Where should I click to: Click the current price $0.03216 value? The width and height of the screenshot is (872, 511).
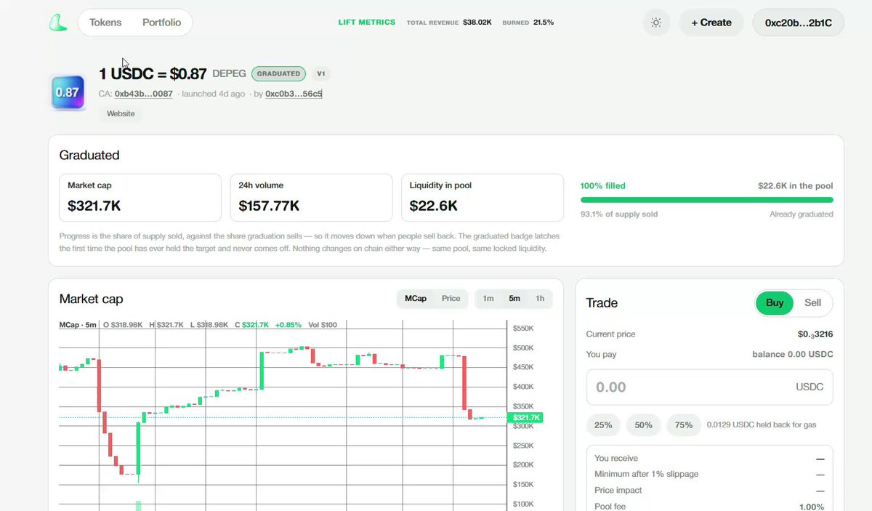coord(815,334)
